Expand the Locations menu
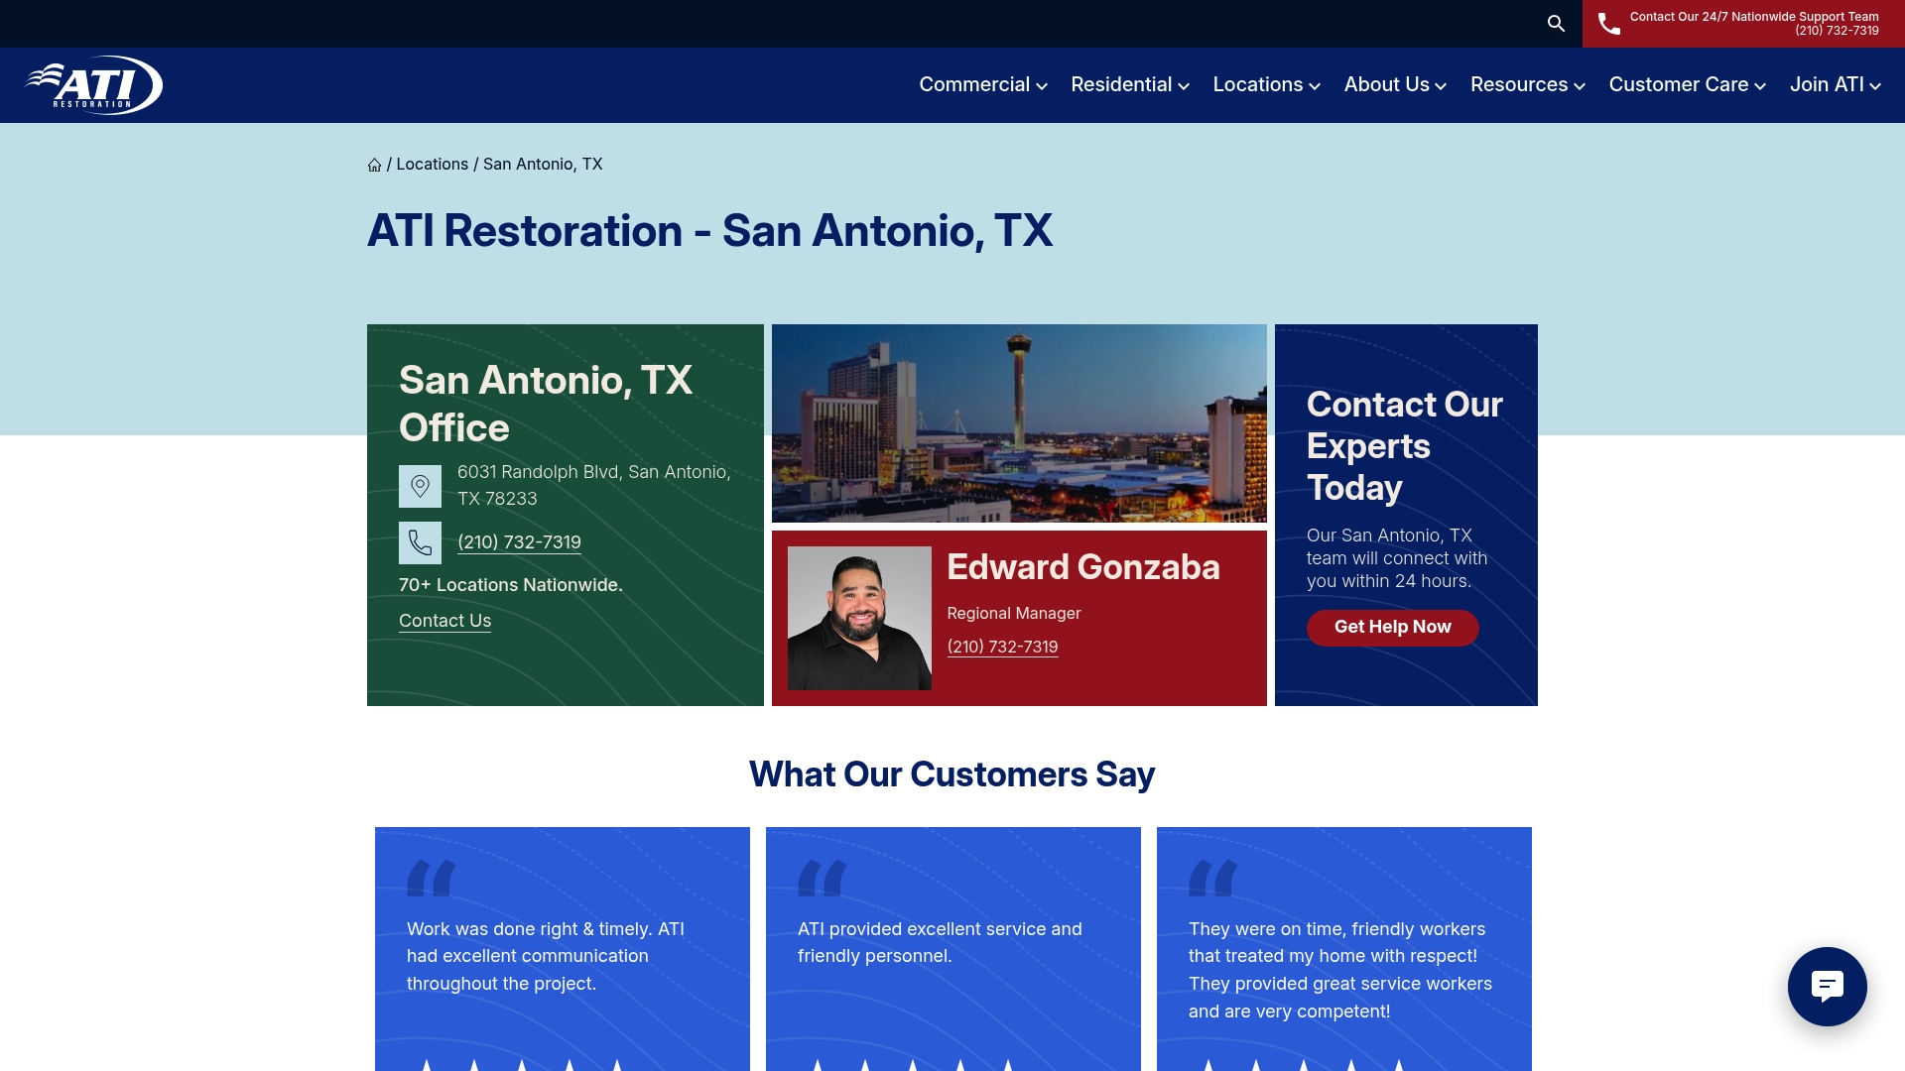Screen dimensions: 1905x1071 [1267, 85]
